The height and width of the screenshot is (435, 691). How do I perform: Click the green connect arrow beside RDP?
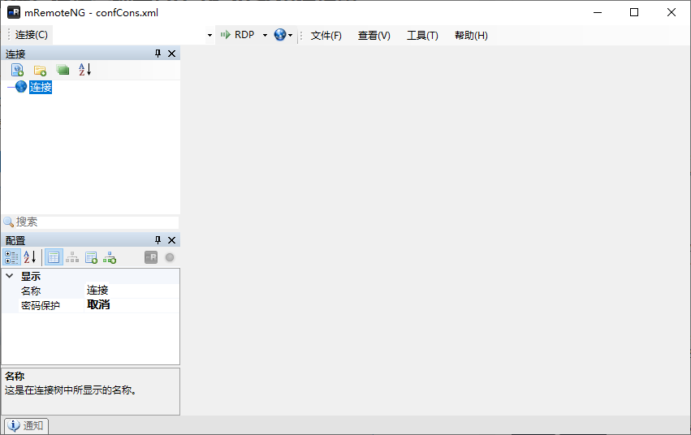tap(226, 35)
